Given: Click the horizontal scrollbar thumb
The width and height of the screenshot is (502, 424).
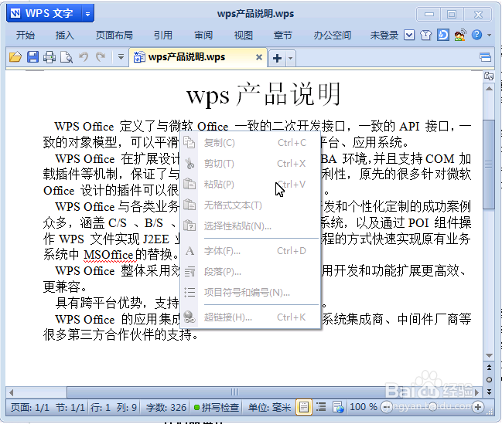Looking at the screenshot, I should pyautogui.click(x=235, y=392).
